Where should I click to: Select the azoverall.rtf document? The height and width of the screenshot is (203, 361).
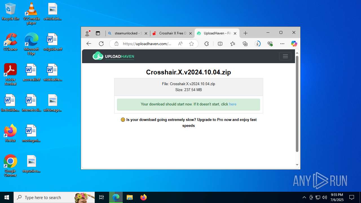pos(31,72)
